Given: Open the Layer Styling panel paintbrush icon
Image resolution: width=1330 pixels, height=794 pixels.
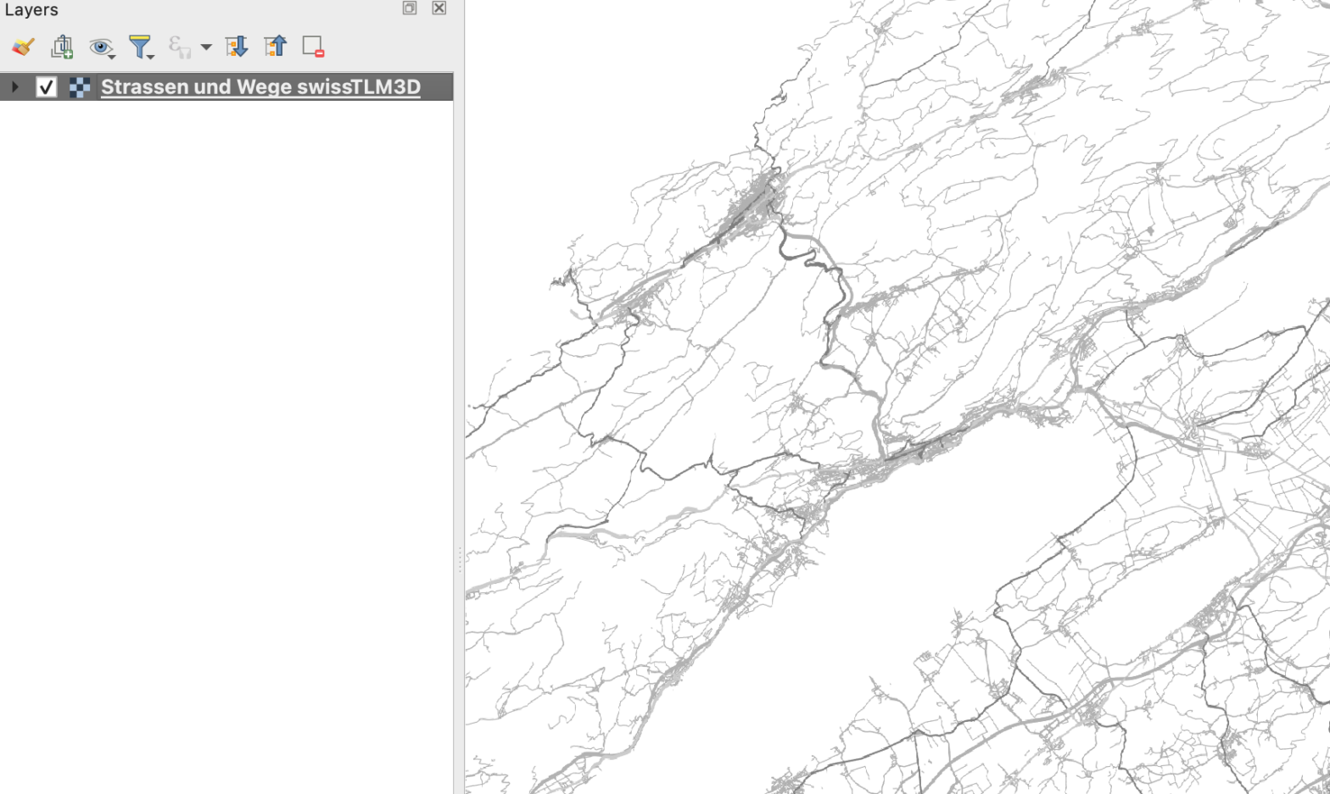Looking at the screenshot, I should (x=23, y=47).
